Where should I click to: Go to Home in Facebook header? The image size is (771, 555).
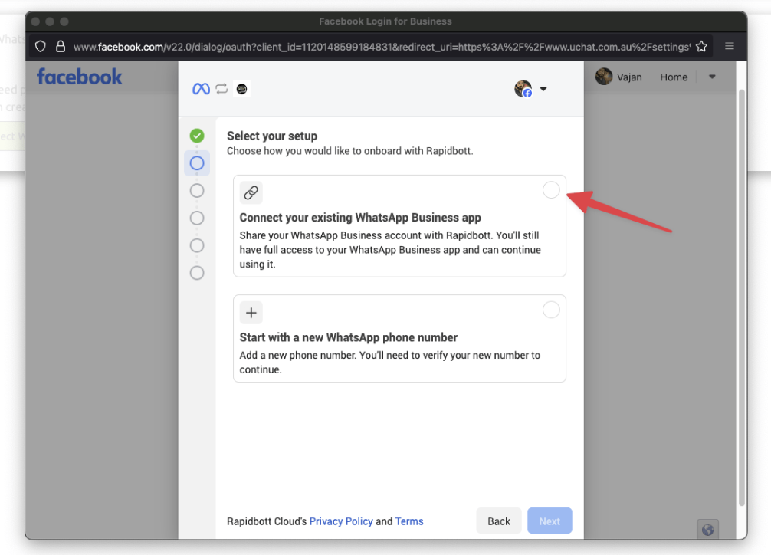point(674,77)
